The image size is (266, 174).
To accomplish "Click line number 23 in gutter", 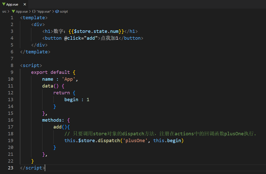I will [x=11, y=168].
